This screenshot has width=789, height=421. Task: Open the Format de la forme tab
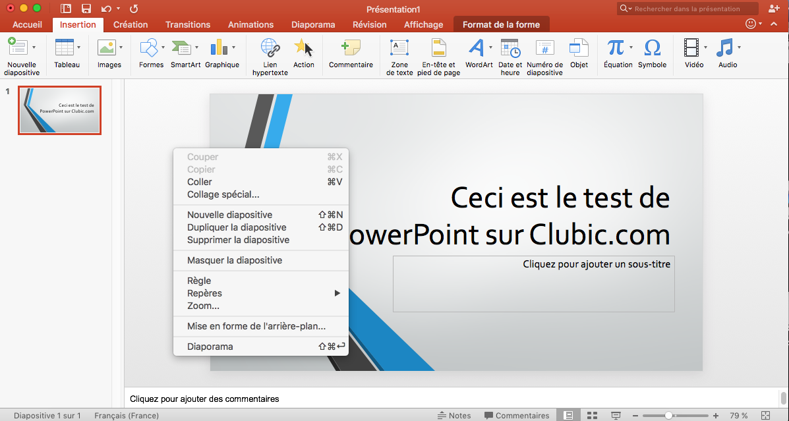tap(501, 24)
